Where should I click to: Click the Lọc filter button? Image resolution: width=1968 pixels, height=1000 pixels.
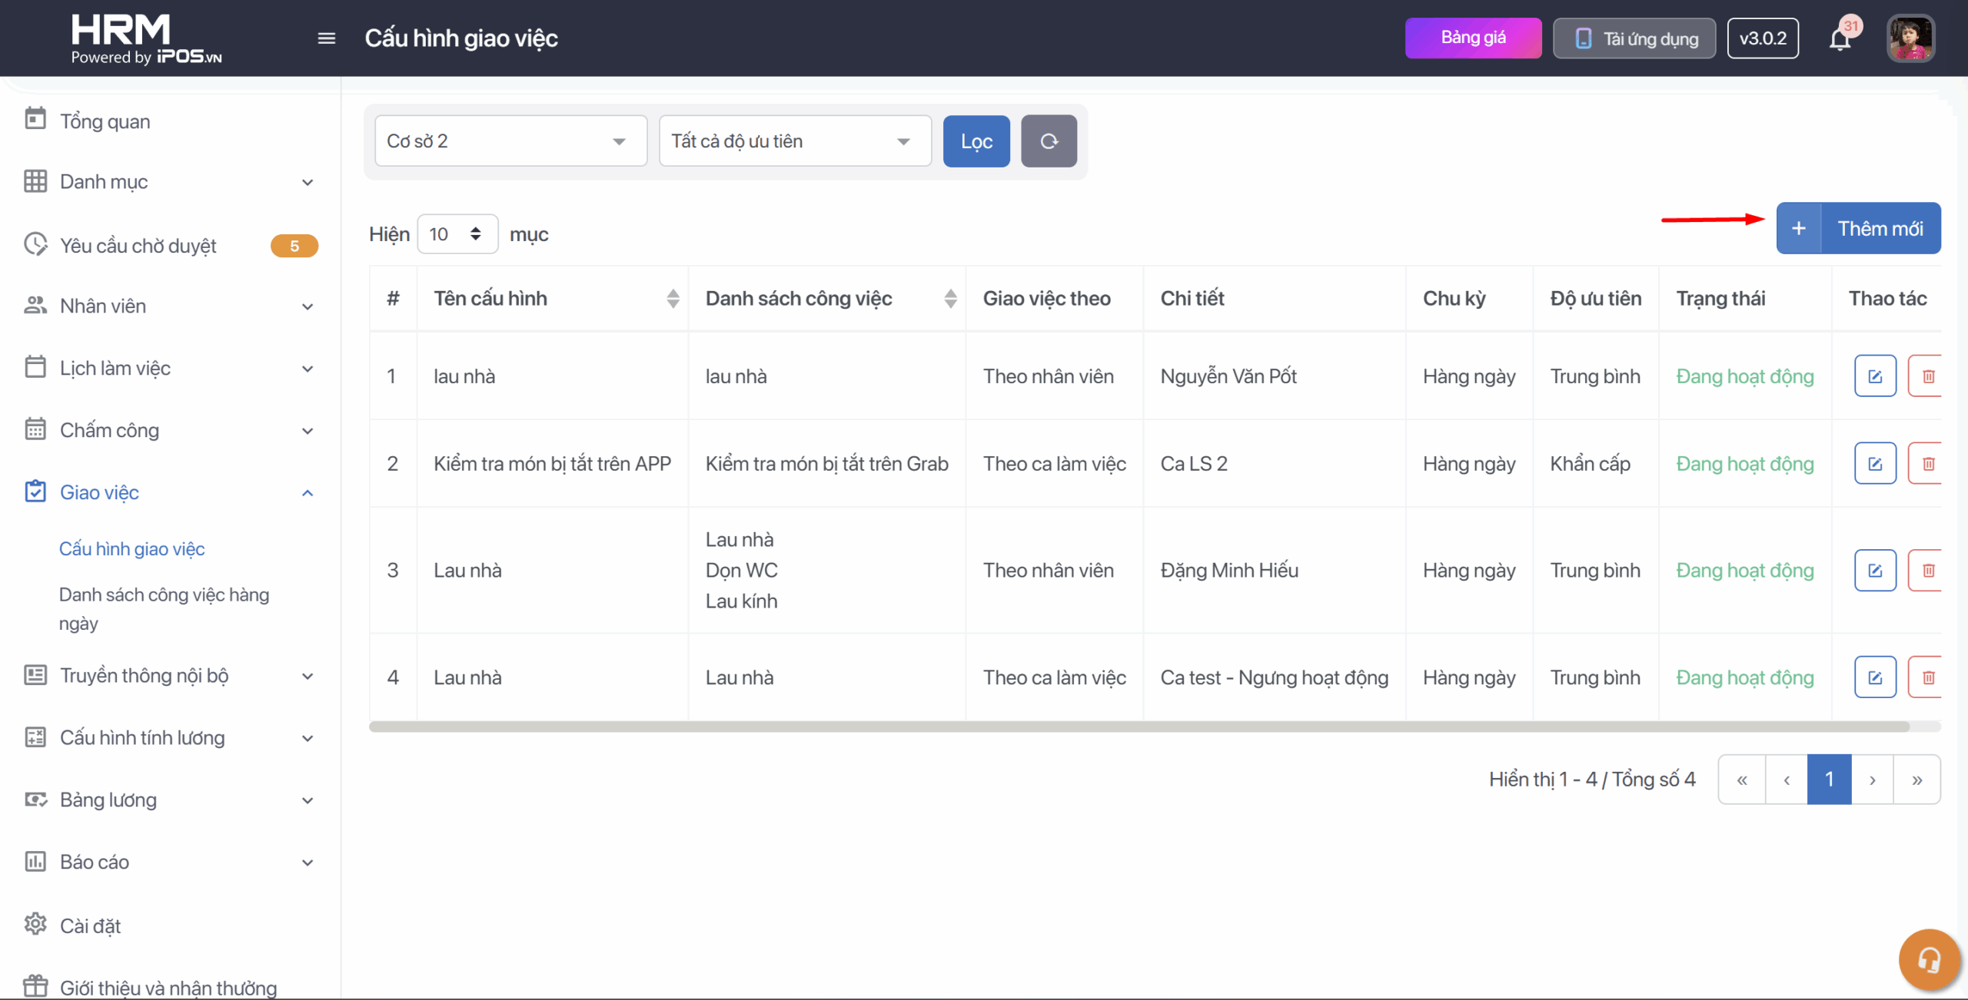point(976,141)
